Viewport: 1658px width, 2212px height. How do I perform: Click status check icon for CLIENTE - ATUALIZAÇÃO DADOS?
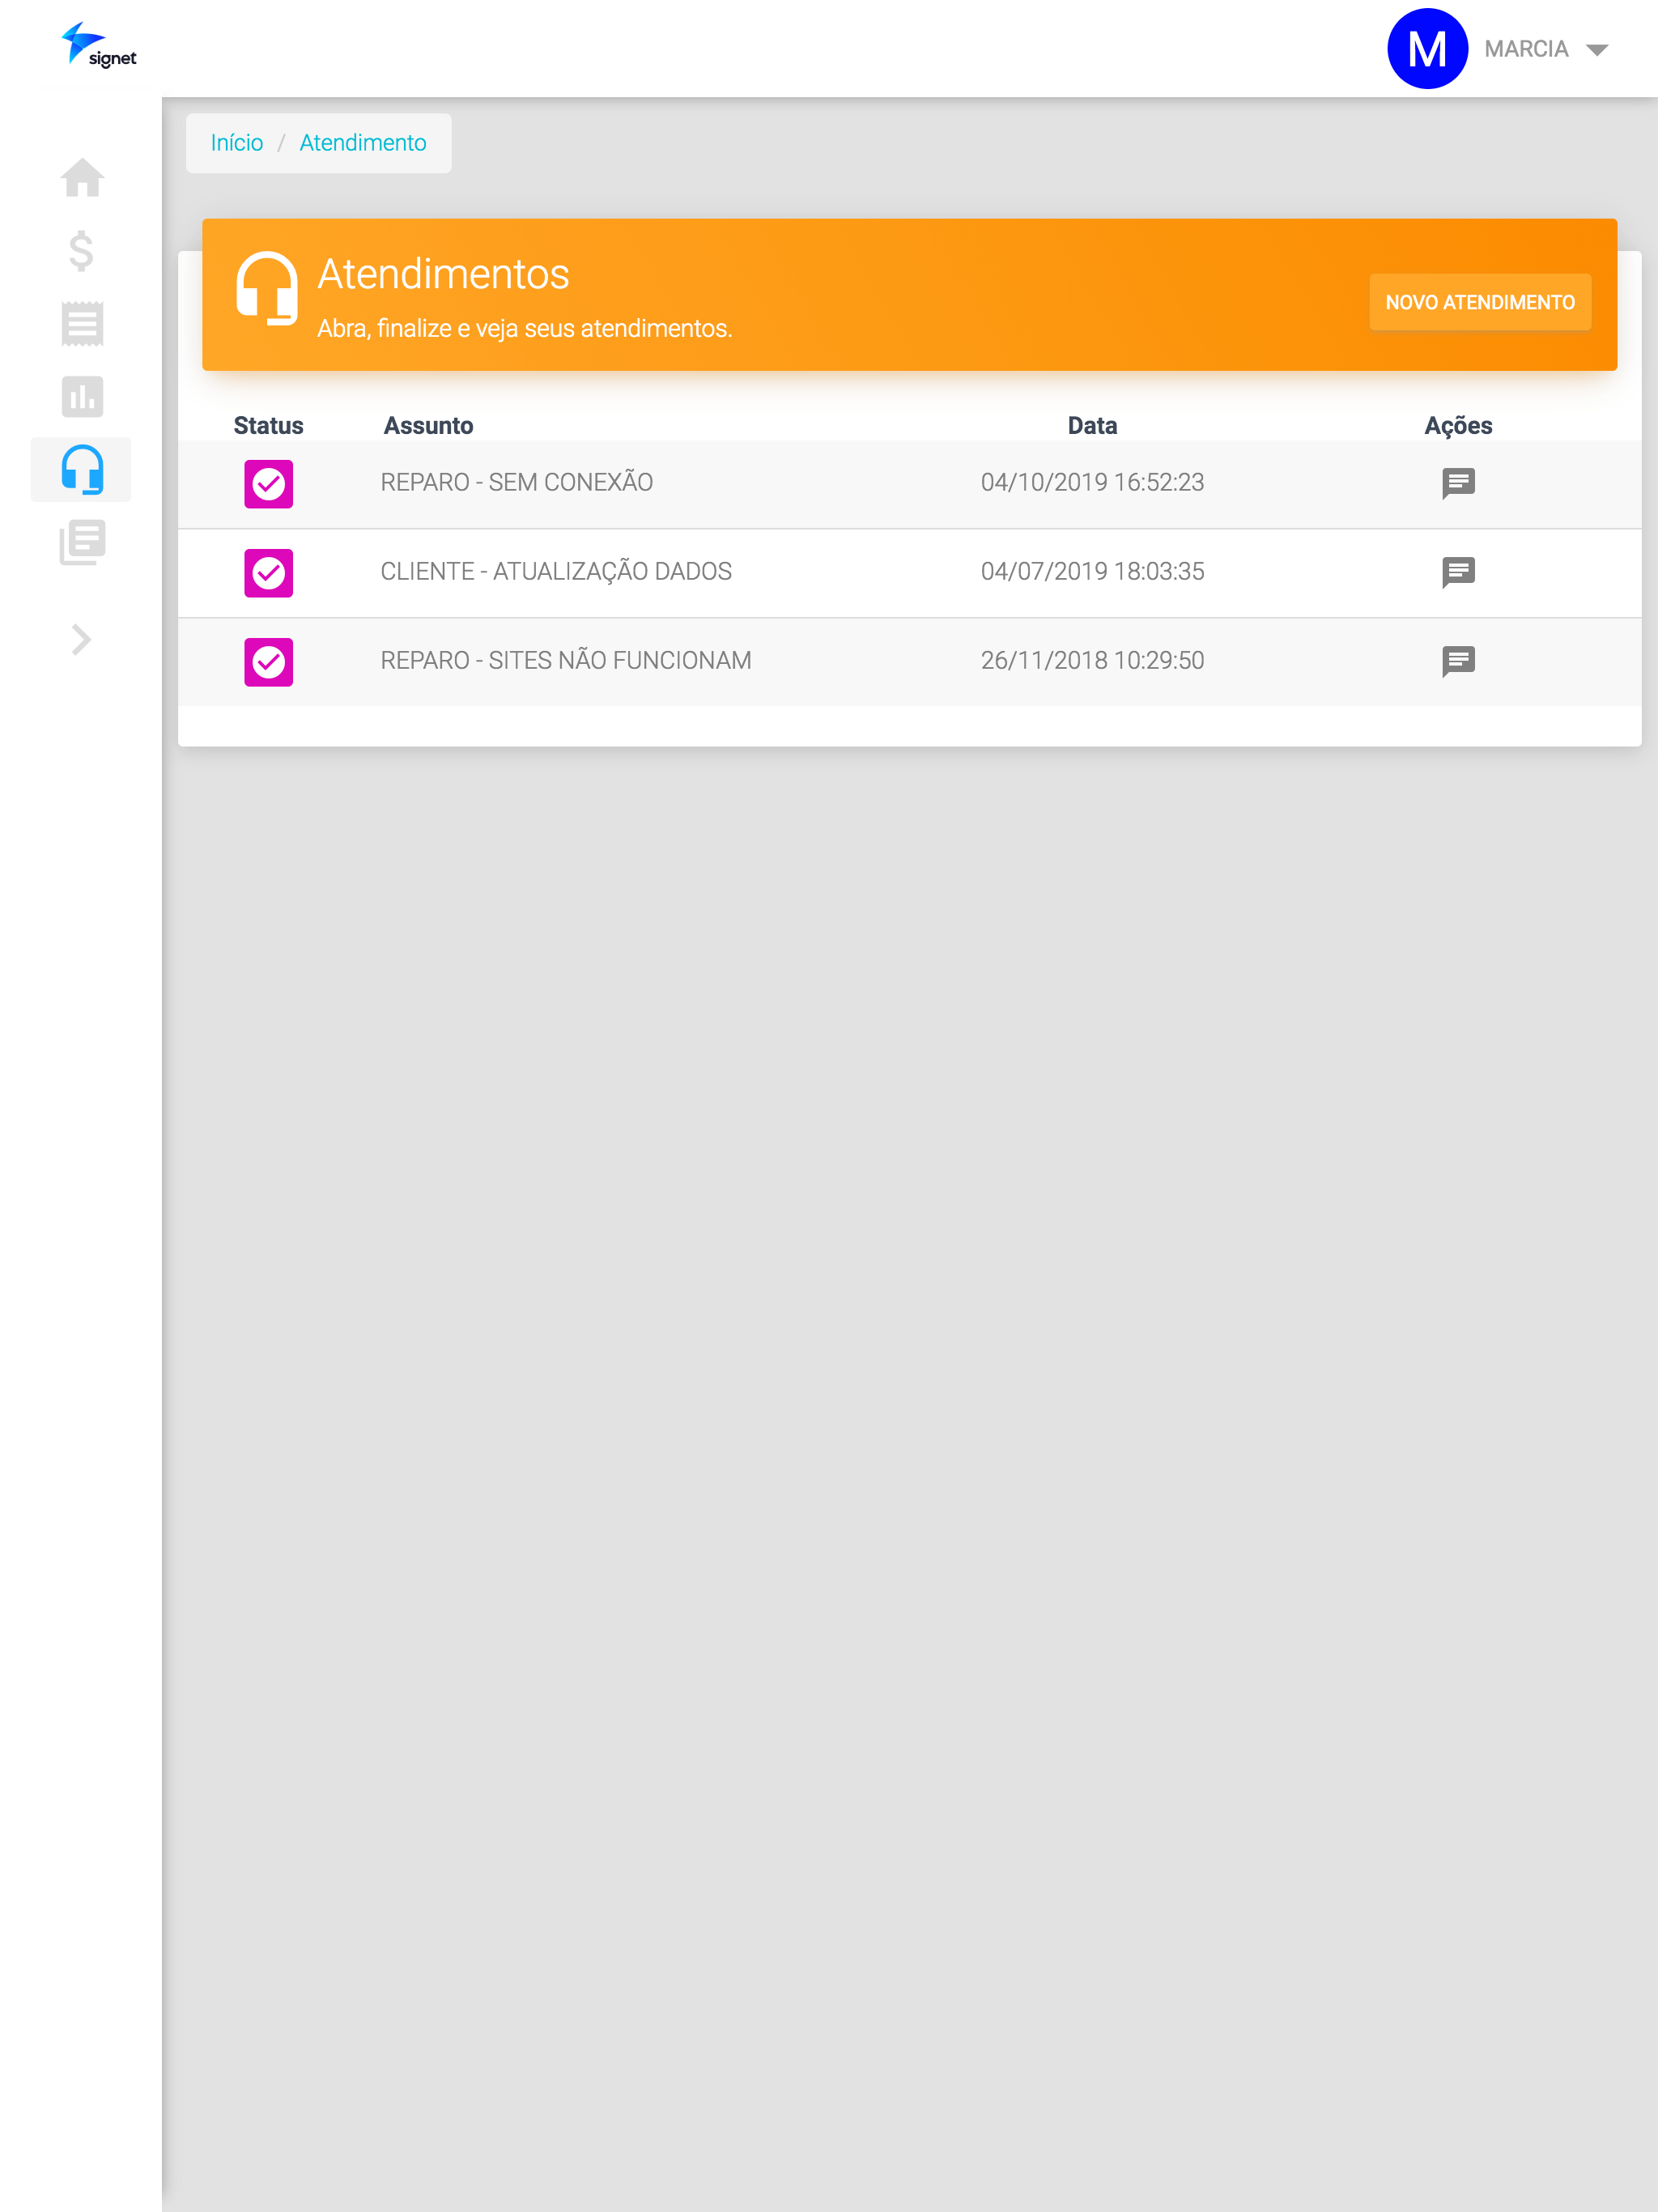click(x=269, y=573)
